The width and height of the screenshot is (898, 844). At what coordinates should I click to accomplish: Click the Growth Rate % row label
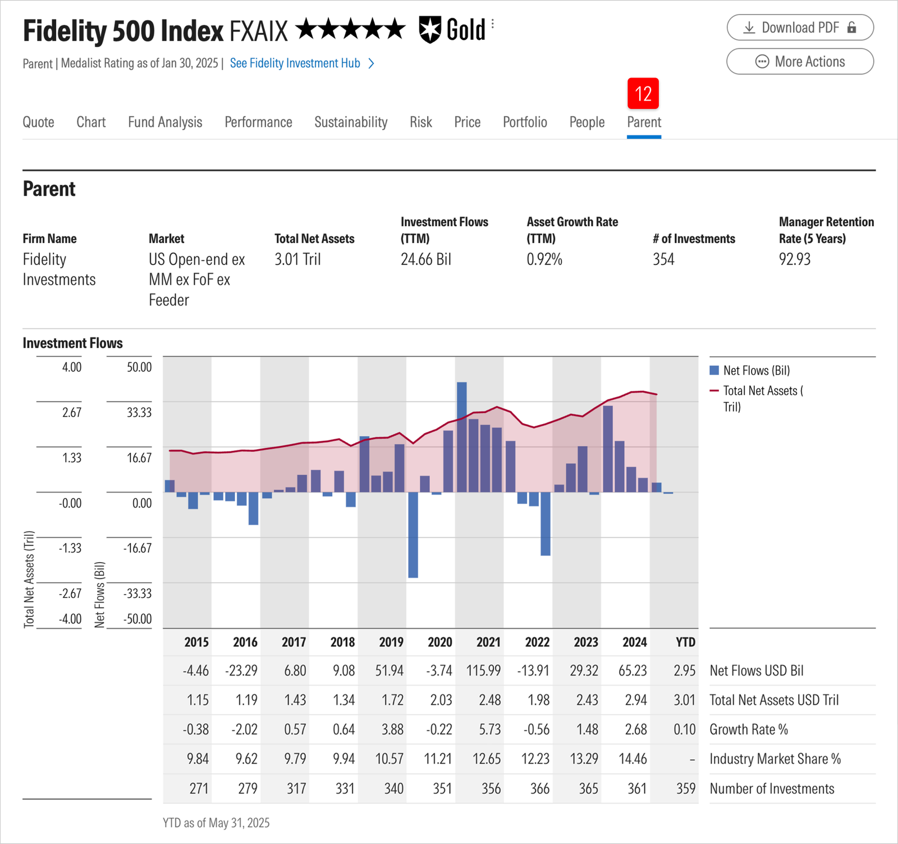point(749,729)
